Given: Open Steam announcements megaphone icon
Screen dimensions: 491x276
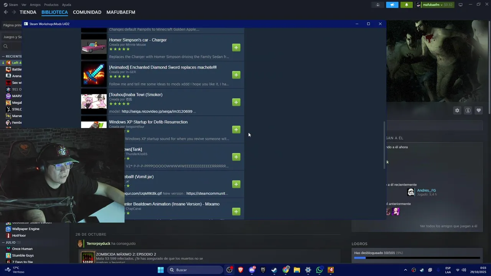Looking at the screenshot, I should (392, 5).
